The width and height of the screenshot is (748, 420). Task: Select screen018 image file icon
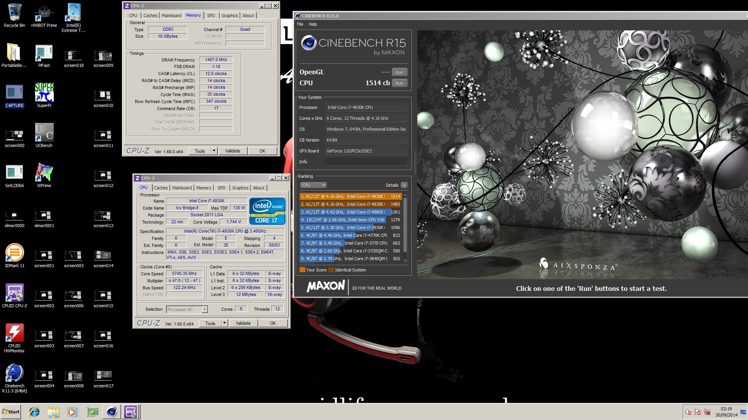point(74,59)
